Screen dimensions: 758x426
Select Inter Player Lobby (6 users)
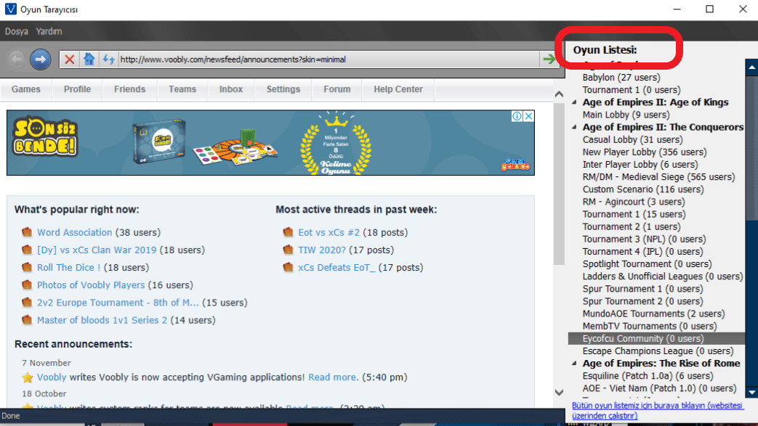(x=640, y=165)
